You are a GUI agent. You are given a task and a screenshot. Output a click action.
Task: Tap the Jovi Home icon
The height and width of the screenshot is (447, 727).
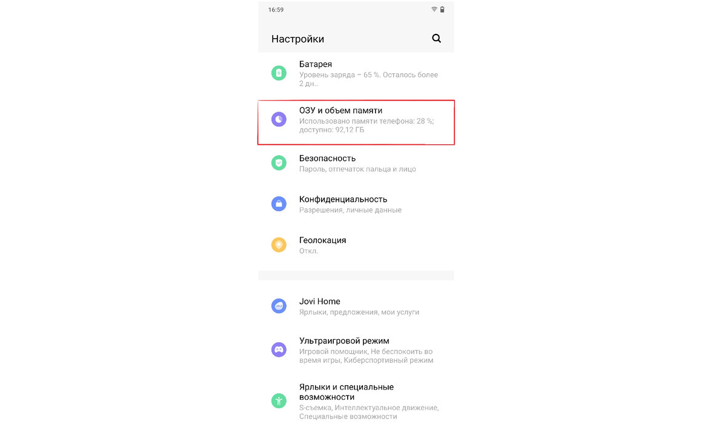tap(279, 306)
